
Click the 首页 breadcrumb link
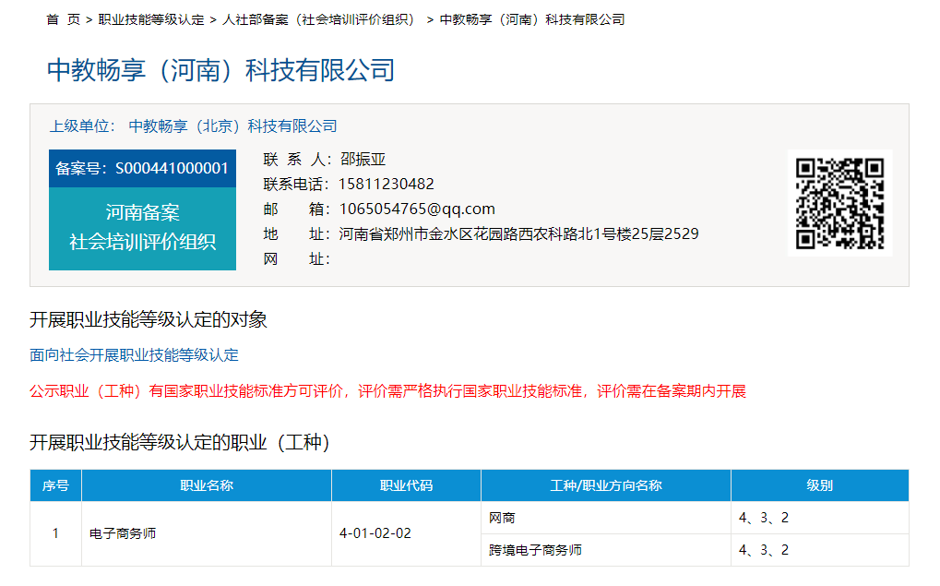point(63,19)
